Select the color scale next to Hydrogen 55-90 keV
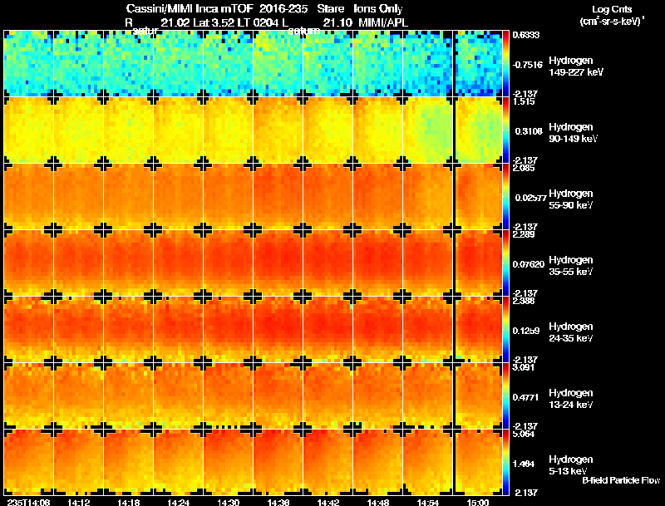This screenshot has height=506, width=665. (x=505, y=197)
